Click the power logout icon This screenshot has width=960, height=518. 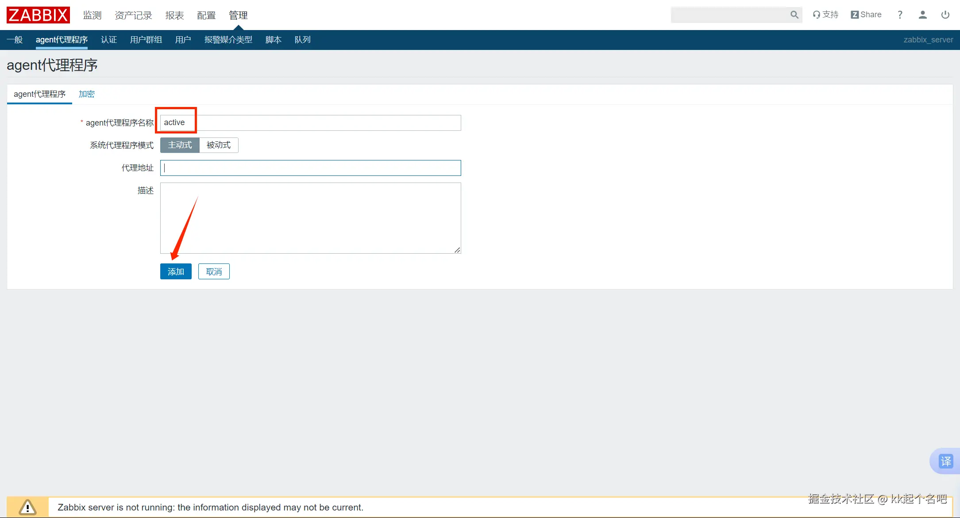[945, 15]
